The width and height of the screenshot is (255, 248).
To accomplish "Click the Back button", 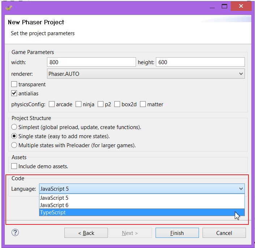I will click(86, 233).
